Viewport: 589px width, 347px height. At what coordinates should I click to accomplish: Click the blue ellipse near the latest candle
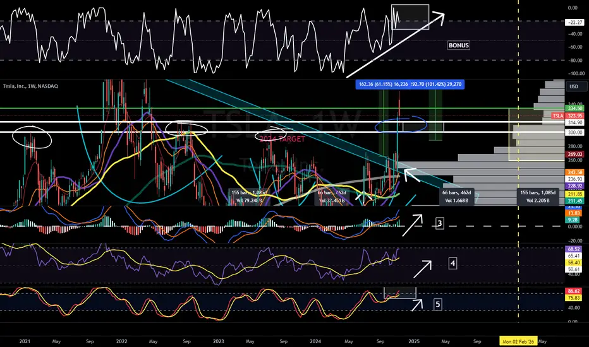point(401,124)
